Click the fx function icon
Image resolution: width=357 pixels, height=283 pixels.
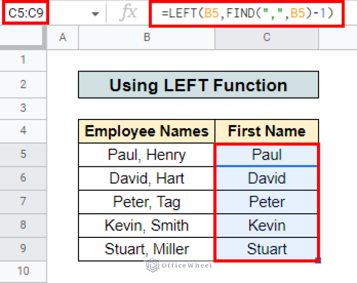click(x=127, y=13)
